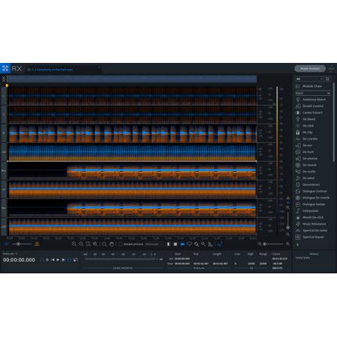Select the Harmonics selection tool
Screen dimensions: 337x337
tap(210, 244)
